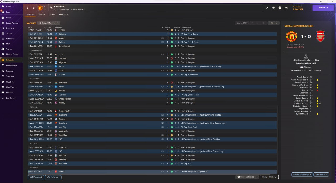Open the Squad Planner
Viewport: 336px width, 183px height.
(12, 23)
